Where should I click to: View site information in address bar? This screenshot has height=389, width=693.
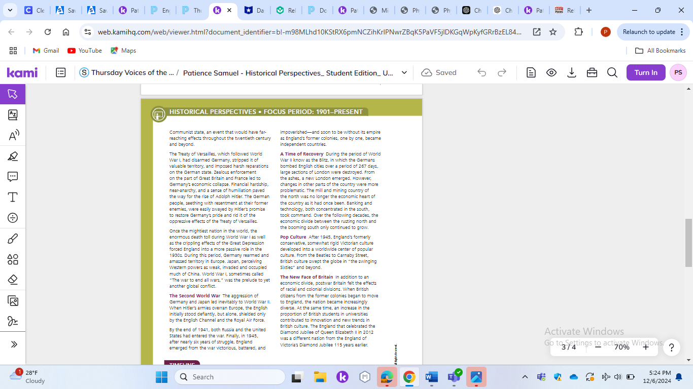point(87,32)
